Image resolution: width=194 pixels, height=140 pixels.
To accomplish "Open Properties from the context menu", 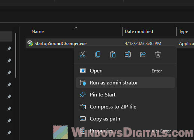I will click(125, 131).
